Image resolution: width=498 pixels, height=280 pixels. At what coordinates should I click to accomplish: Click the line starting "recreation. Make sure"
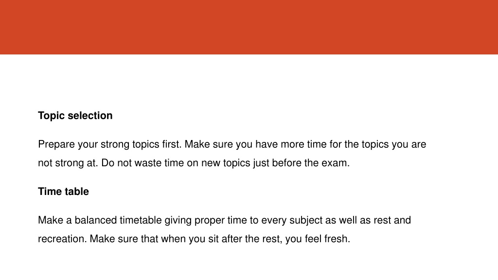(x=194, y=239)
